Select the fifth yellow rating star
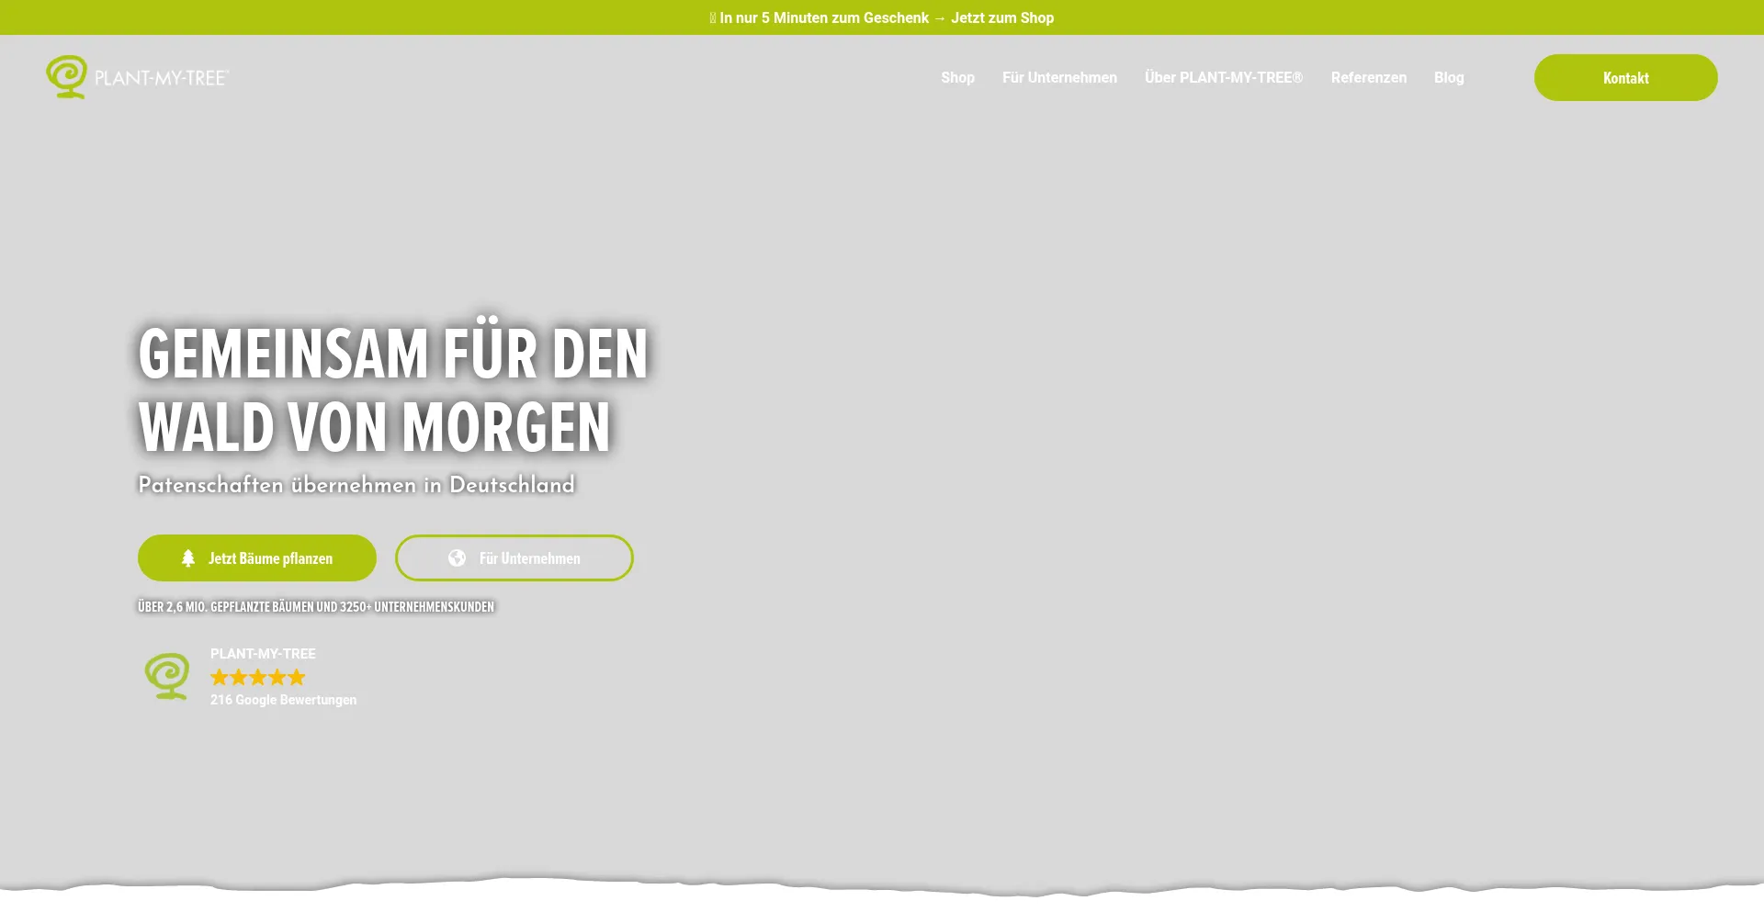Image resolution: width=1764 pixels, height=912 pixels. click(296, 677)
